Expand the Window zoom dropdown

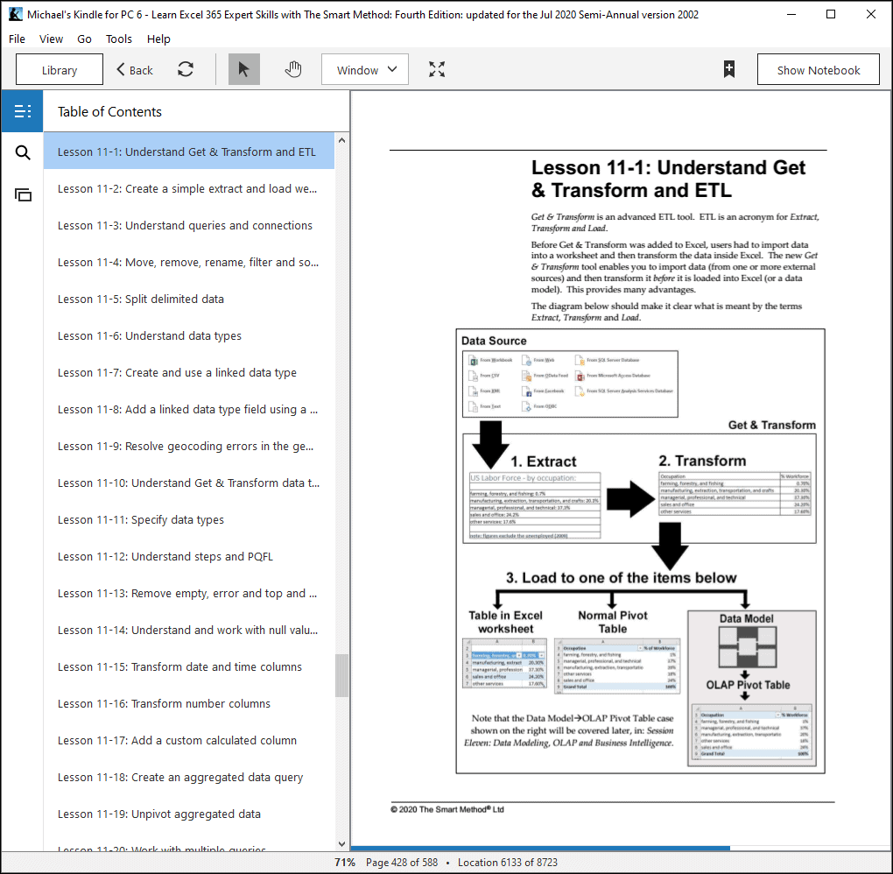click(x=365, y=69)
